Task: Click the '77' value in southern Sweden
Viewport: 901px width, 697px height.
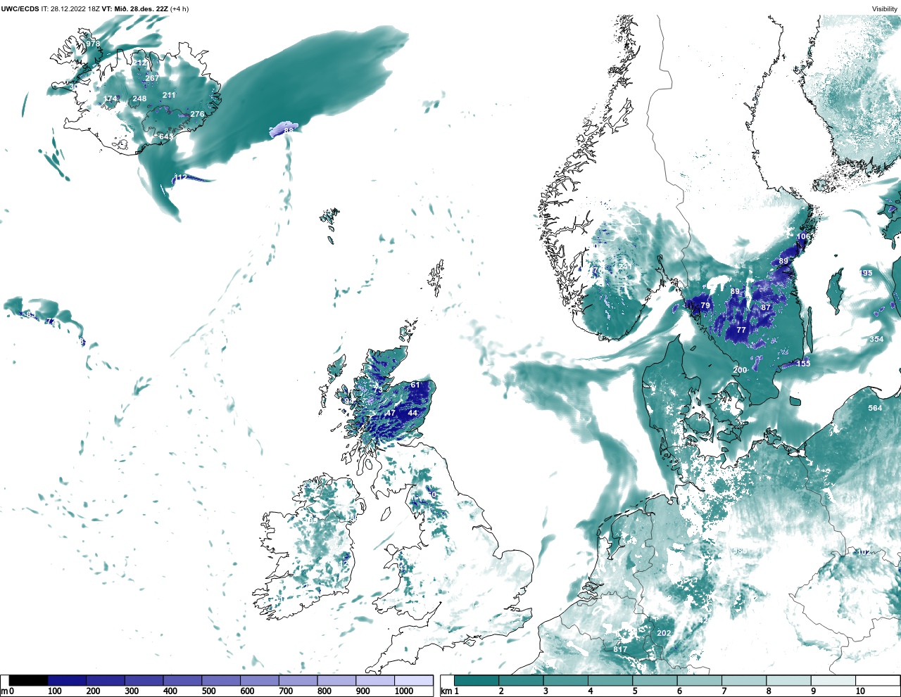Action: 741,330
